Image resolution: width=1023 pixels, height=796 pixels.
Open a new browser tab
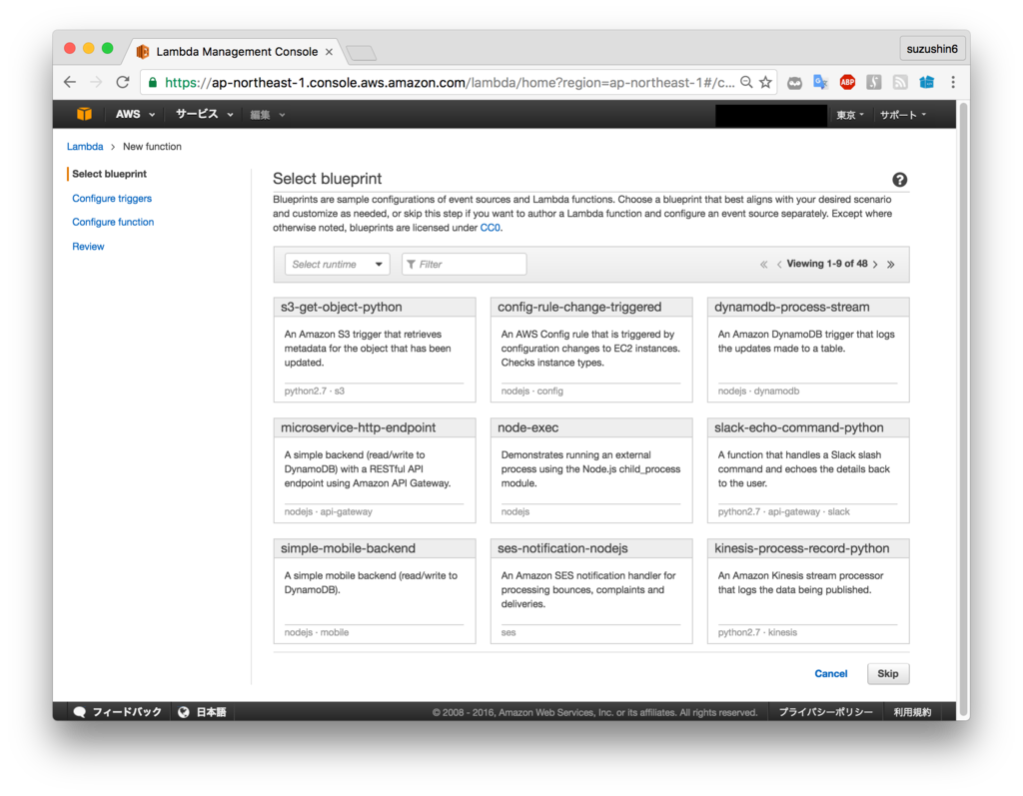click(361, 52)
